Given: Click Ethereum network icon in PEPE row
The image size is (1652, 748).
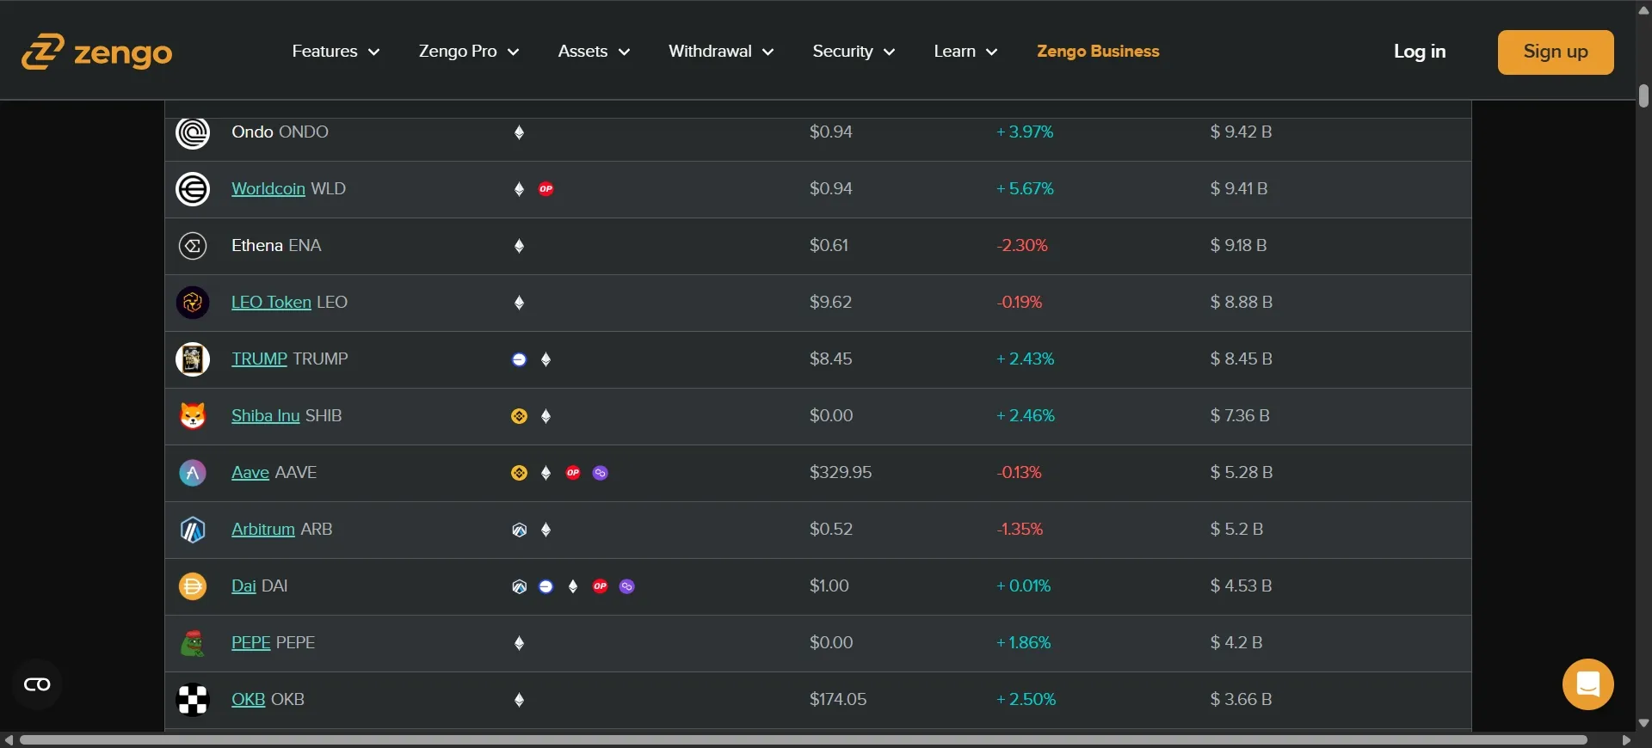Looking at the screenshot, I should point(519,643).
